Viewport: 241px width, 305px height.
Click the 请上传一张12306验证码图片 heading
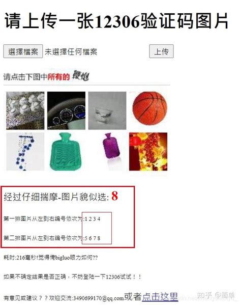(116, 21)
